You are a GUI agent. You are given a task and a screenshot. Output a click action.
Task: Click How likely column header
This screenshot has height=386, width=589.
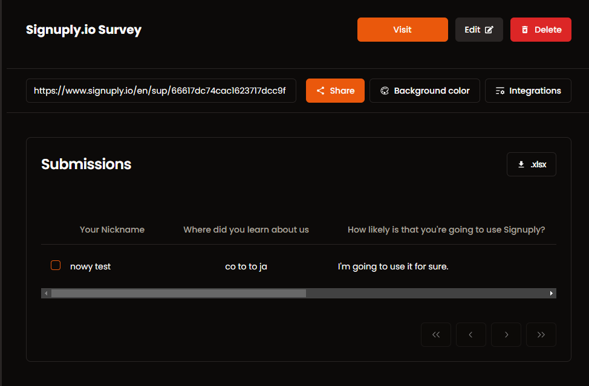(446, 230)
